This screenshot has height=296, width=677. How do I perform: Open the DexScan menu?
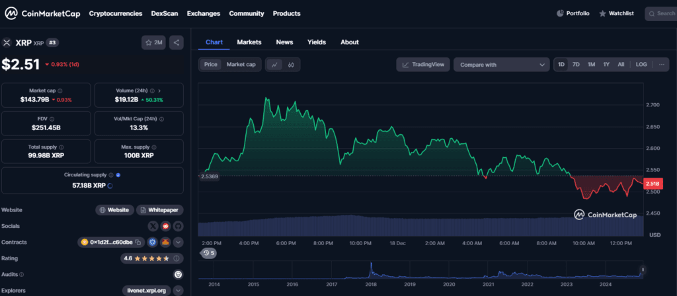[165, 13]
